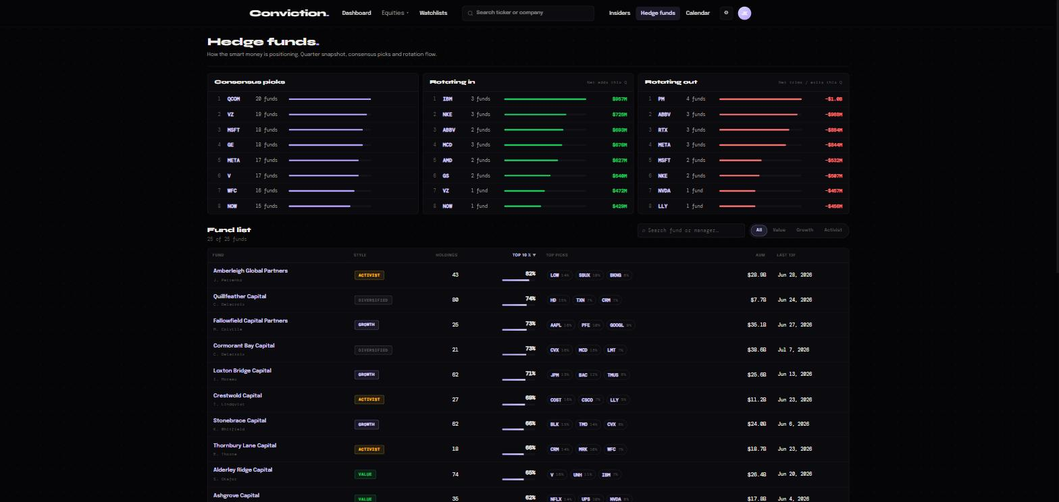Click the magnifier icon in ticker search
The width and height of the screenshot is (1059, 502).
coord(470,13)
